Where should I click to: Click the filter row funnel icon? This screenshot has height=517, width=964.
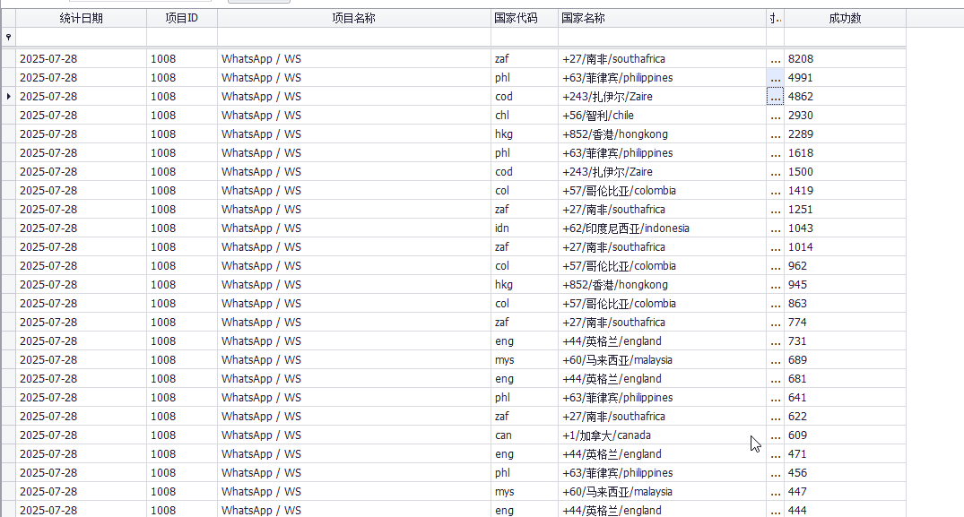8,37
